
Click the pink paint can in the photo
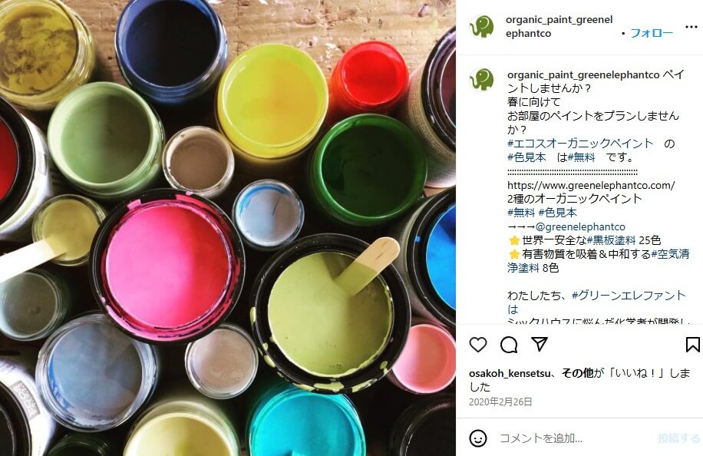pyautogui.click(x=167, y=266)
